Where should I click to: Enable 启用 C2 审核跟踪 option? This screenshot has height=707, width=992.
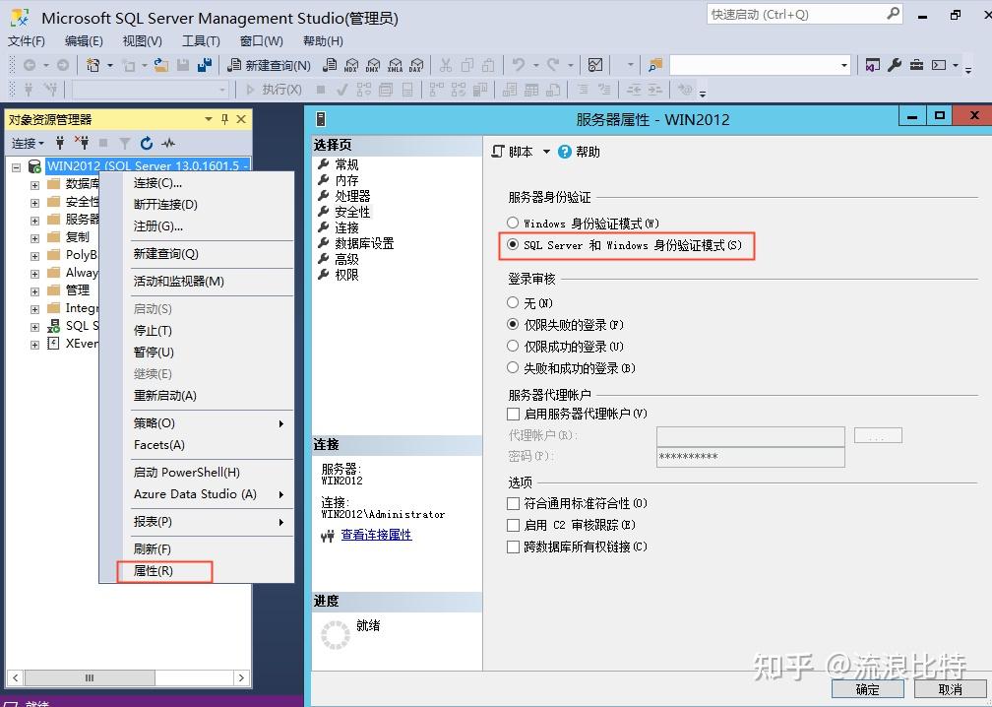pos(513,525)
